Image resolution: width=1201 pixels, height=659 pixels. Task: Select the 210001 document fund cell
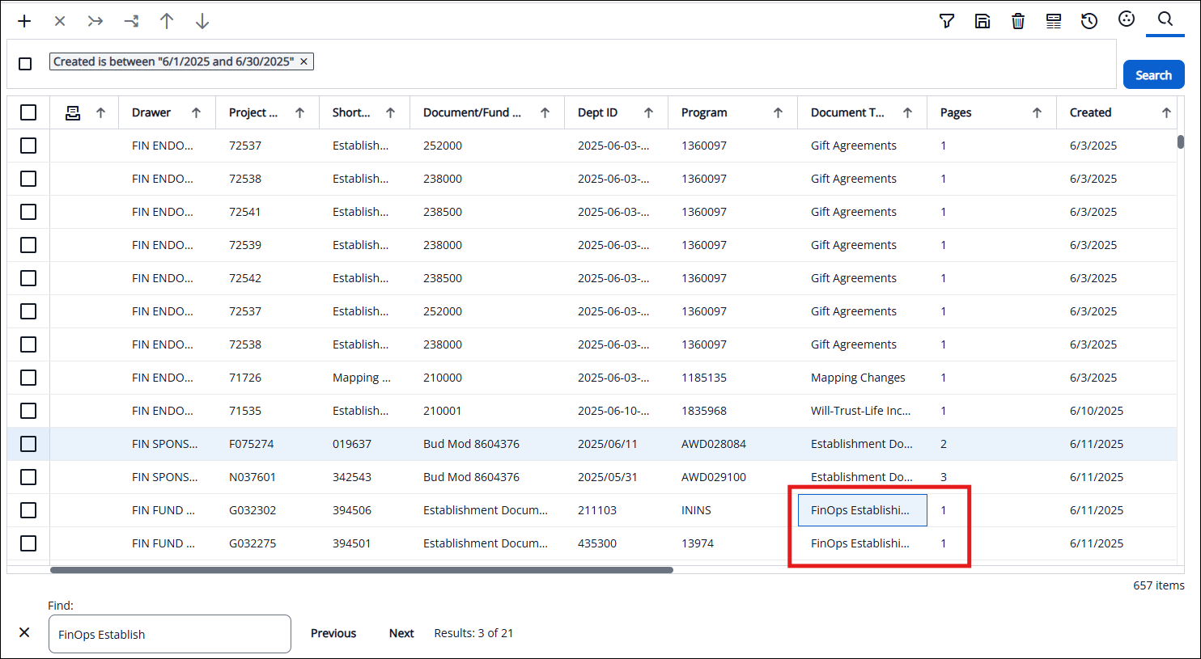pos(443,411)
